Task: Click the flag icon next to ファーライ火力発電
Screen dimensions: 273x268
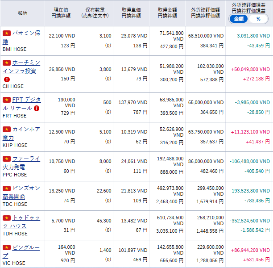Action: pos(6,159)
